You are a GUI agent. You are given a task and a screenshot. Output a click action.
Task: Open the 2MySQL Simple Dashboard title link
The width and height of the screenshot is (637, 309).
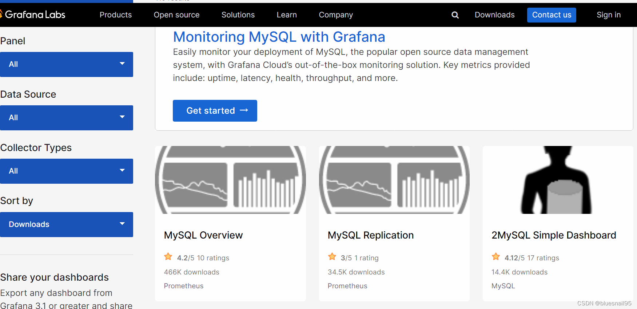(554, 235)
